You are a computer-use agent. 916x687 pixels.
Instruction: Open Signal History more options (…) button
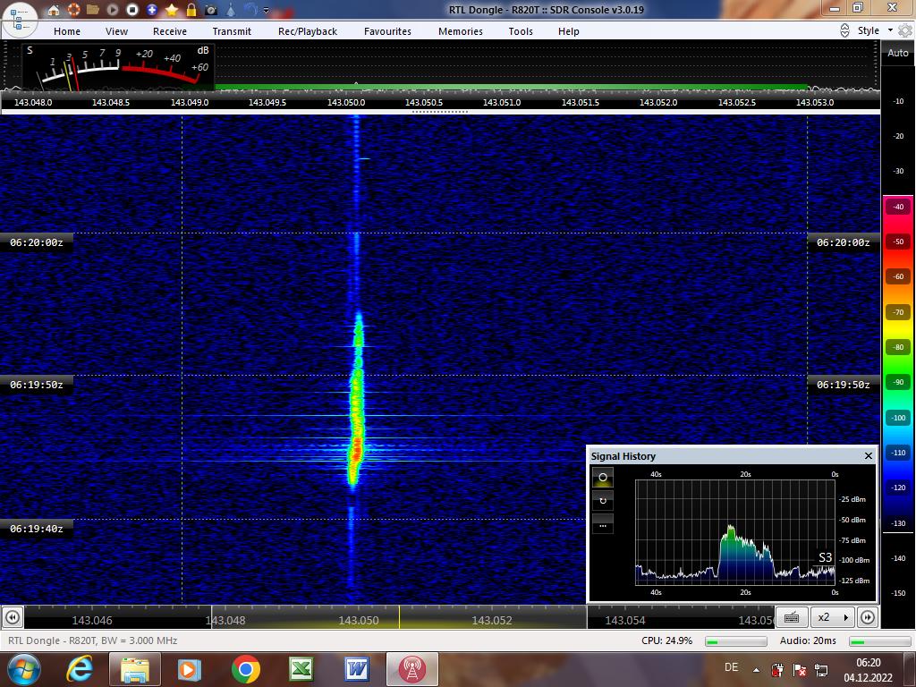[603, 524]
